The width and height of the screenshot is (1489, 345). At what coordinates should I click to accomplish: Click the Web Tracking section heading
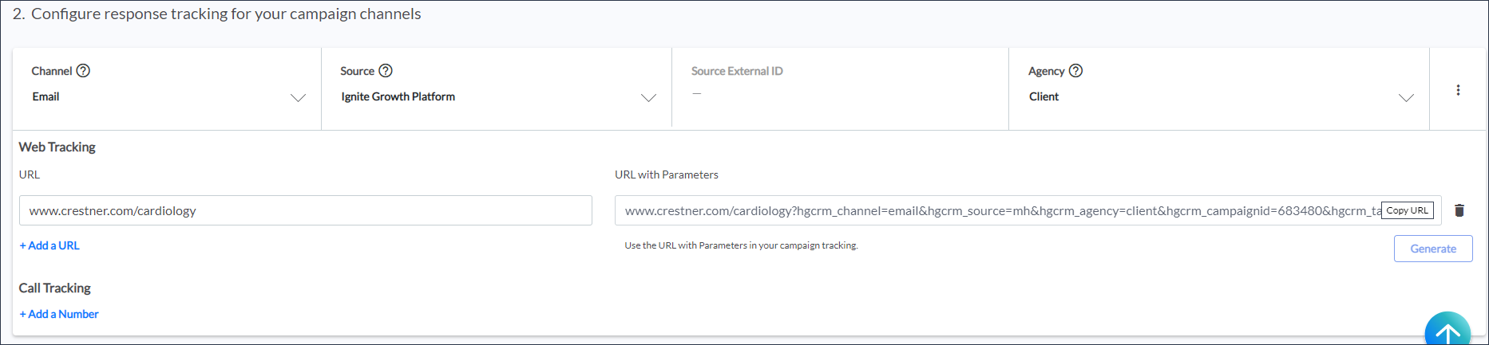click(57, 147)
